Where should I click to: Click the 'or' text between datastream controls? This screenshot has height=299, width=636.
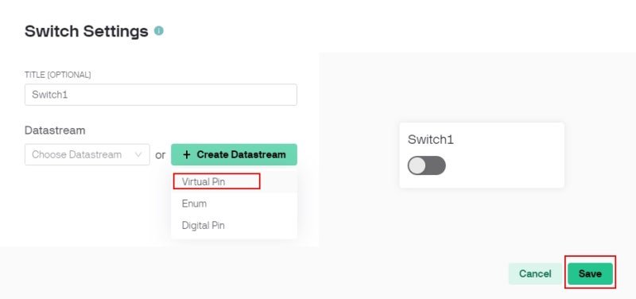(161, 155)
